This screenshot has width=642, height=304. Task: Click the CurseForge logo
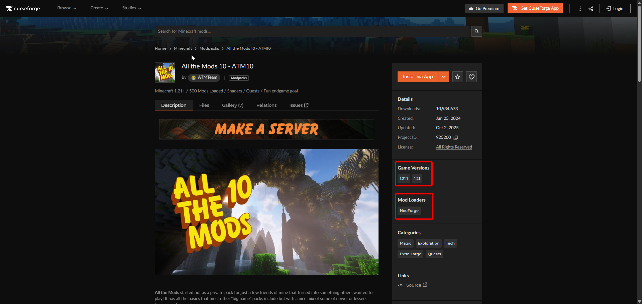coord(23,8)
